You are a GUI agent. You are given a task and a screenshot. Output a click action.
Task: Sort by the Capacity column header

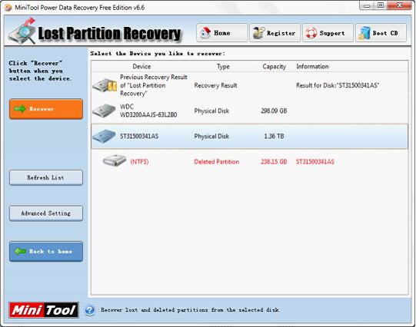tap(274, 67)
